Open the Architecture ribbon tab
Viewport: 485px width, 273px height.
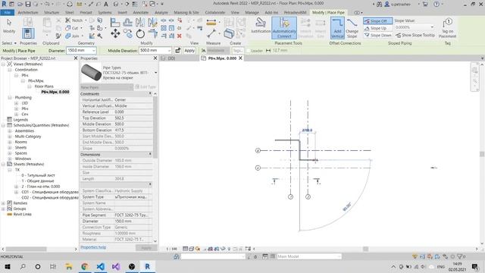coord(28,12)
